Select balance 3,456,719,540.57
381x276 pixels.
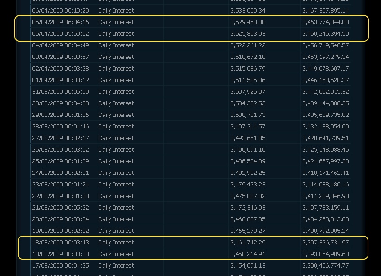[325, 45]
